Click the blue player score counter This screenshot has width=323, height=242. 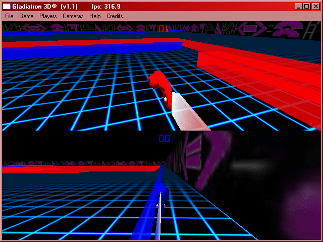[x=165, y=138]
